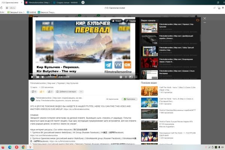Close the video overlay
Image resolution: width=225 pixels, height=150 pixels.
[x=205, y=18]
